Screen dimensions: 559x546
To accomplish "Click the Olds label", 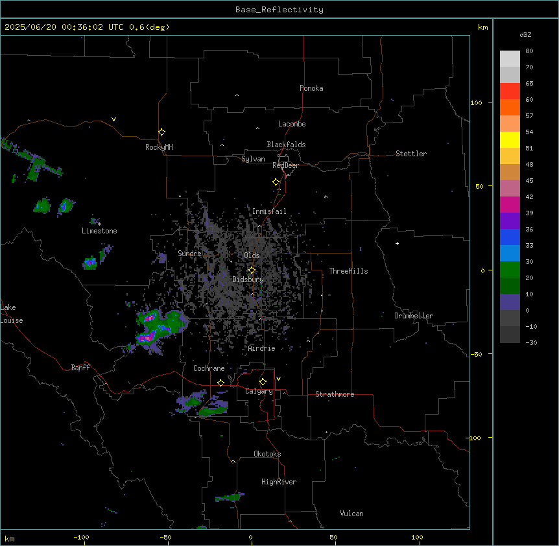I will [x=252, y=255].
